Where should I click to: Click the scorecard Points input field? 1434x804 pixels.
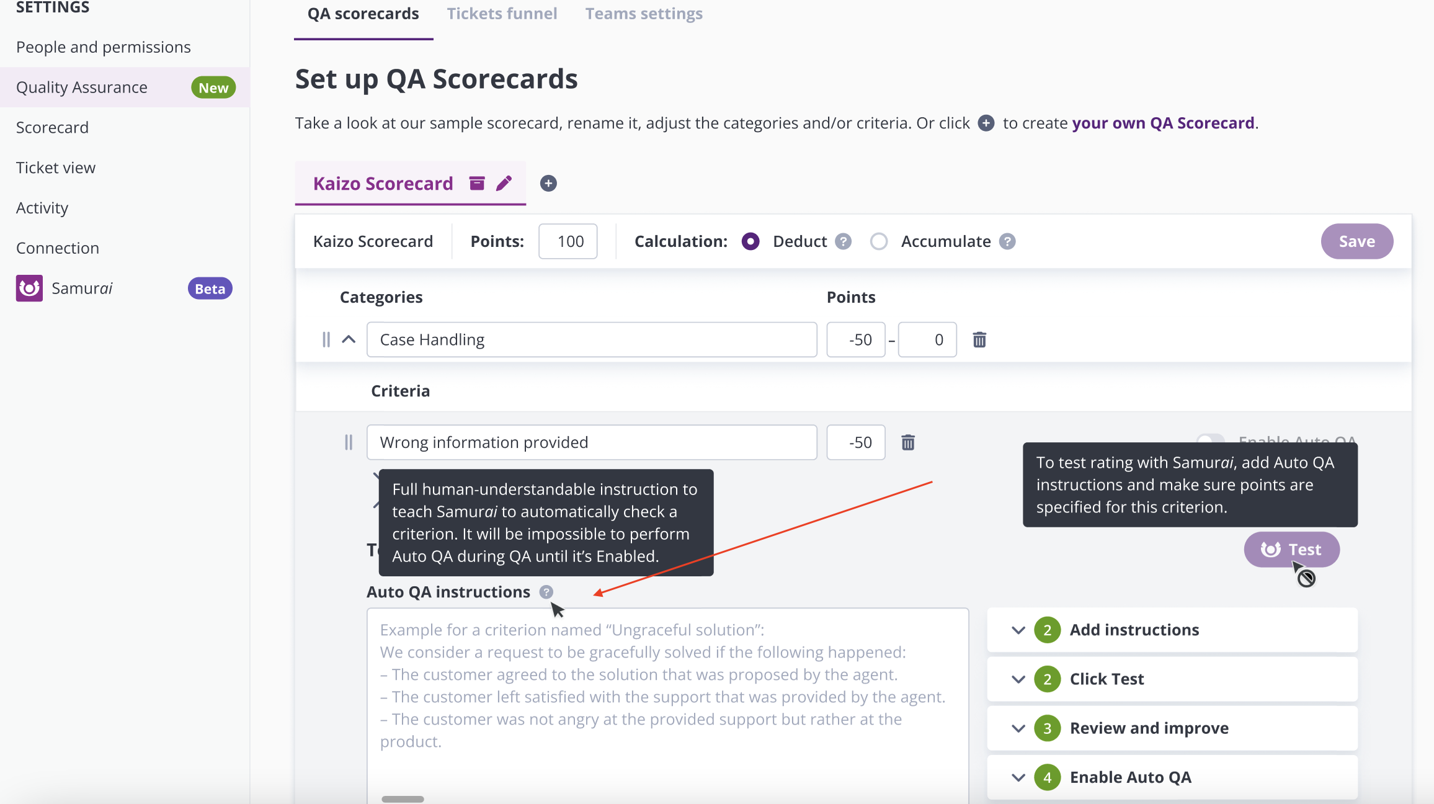[568, 241]
